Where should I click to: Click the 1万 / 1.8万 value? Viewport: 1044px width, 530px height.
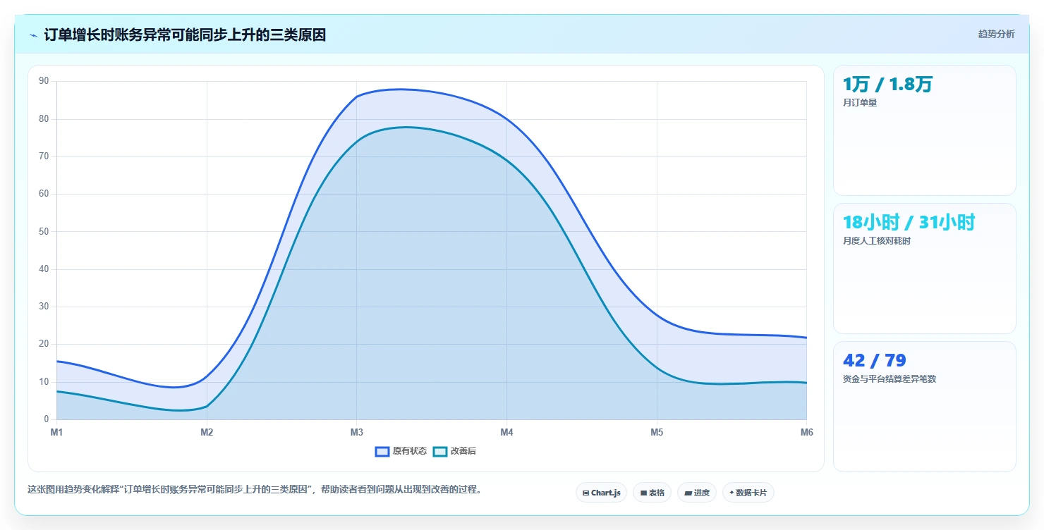pos(887,85)
